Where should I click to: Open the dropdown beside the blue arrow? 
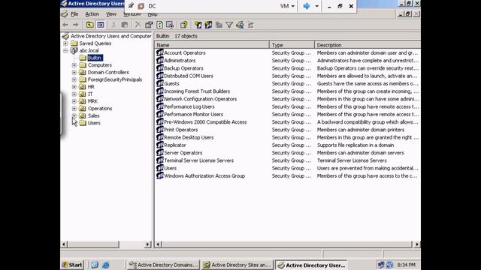317,6
